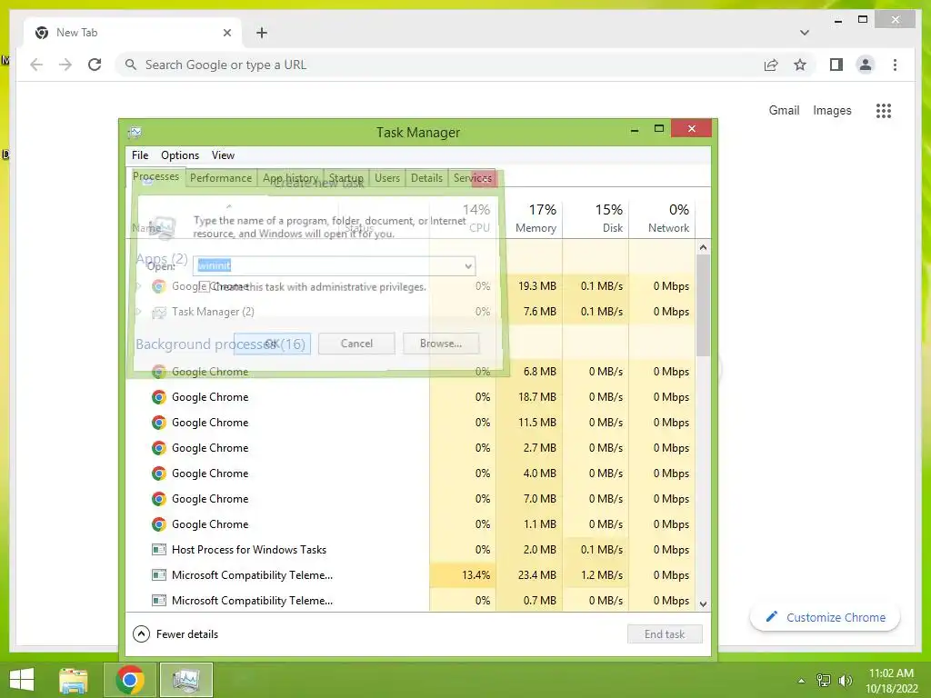Open the network tray icon
The width and height of the screenshot is (931, 698).
click(x=824, y=681)
